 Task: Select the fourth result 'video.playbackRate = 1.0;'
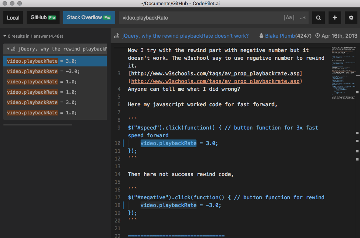[x=55, y=92]
